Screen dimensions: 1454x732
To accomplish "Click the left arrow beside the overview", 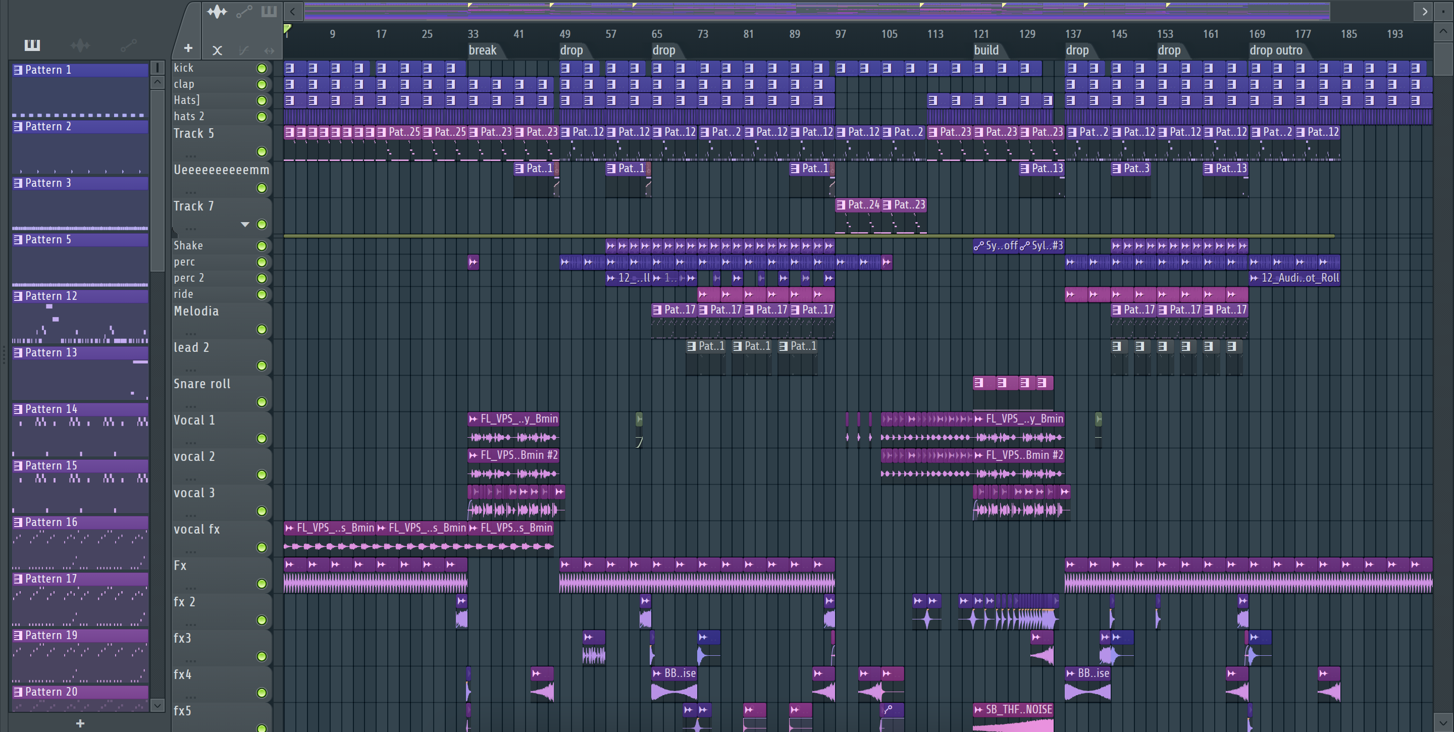I will pyautogui.click(x=292, y=11).
